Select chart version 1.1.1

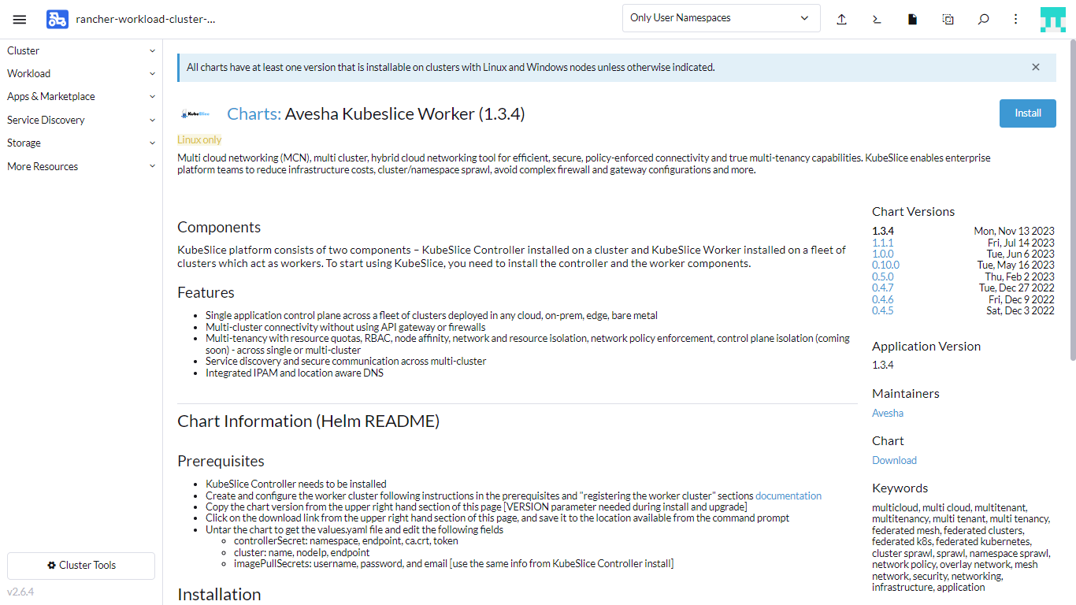pyautogui.click(x=883, y=243)
